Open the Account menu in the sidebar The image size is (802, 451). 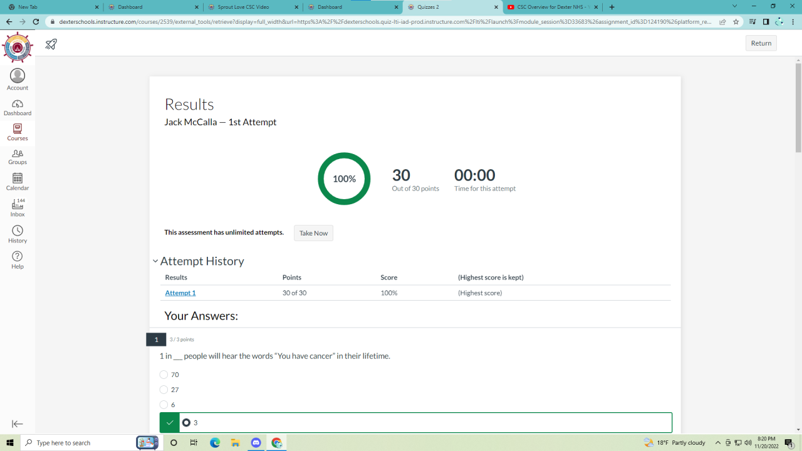18,80
